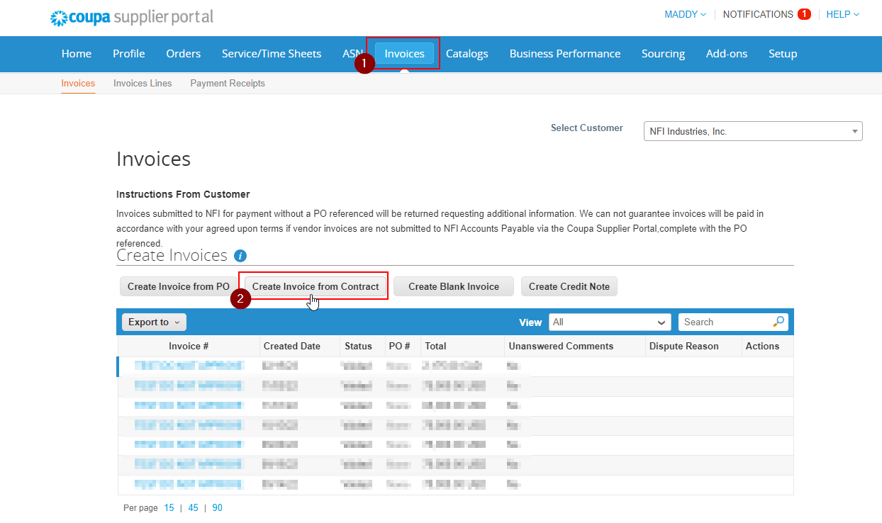This screenshot has height=523, width=882.
Task: Sort by Created Date column header
Action: (292, 347)
